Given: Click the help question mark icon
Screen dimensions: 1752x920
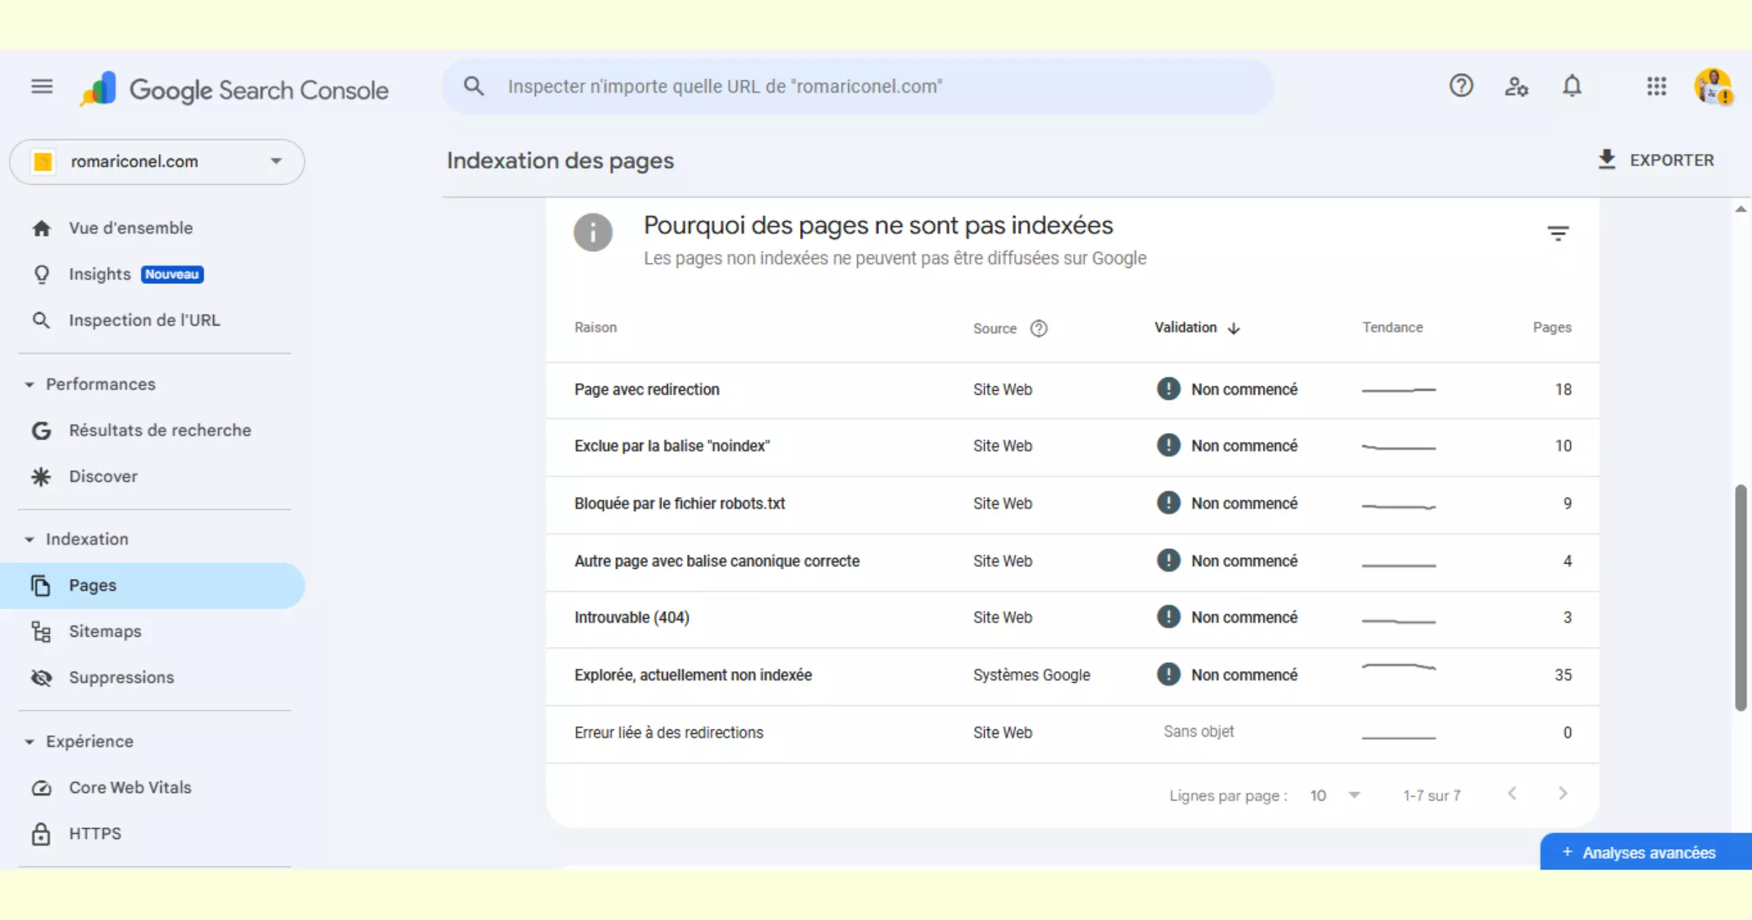Looking at the screenshot, I should coord(1461,86).
